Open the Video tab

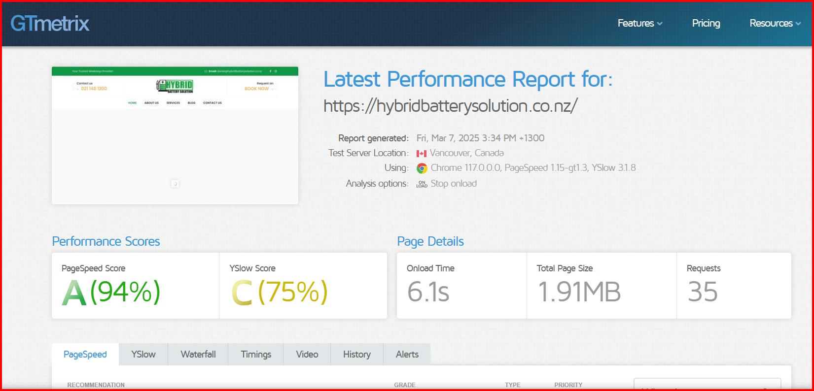[x=307, y=354]
